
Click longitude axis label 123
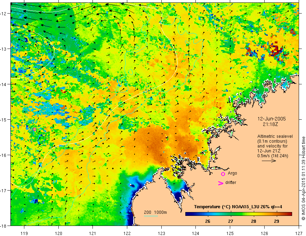click(x=161, y=233)
